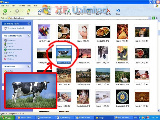This screenshot has width=160, height=120.
Task: Collapse the File and Folder Tasks panel
Action: (x=29, y=35)
